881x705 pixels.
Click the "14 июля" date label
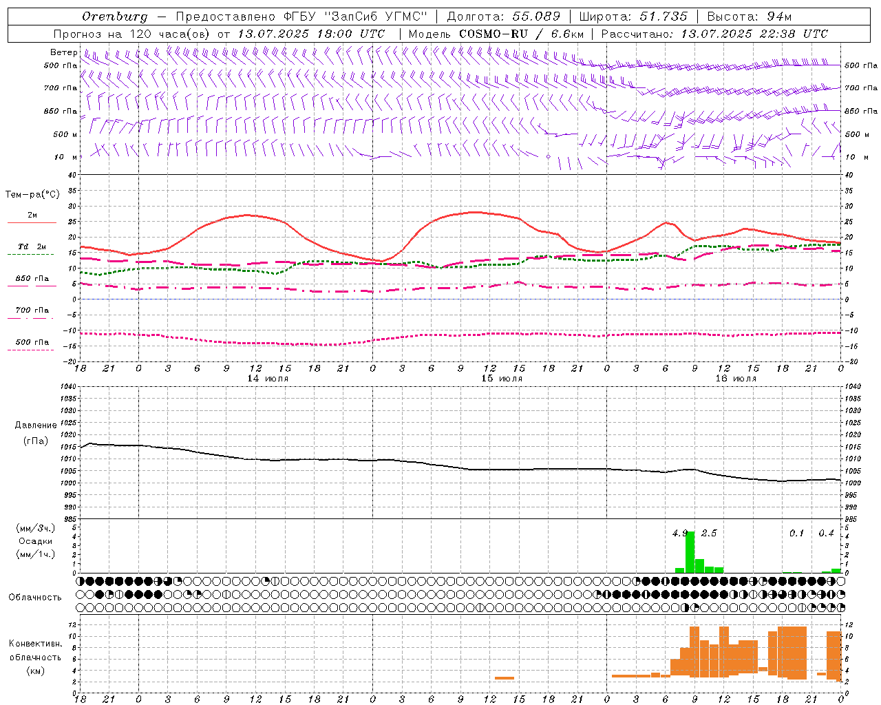click(x=268, y=379)
